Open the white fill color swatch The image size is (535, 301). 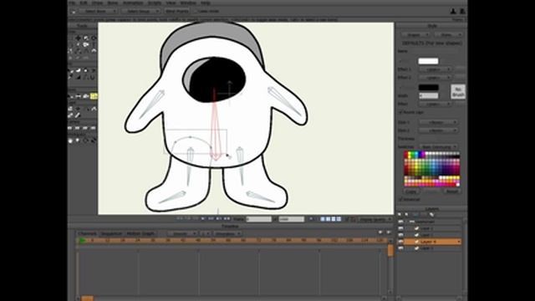coord(428,61)
